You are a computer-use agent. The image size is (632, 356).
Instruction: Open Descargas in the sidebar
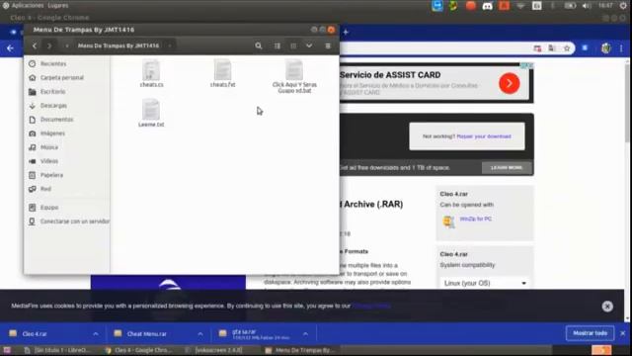[53, 106]
